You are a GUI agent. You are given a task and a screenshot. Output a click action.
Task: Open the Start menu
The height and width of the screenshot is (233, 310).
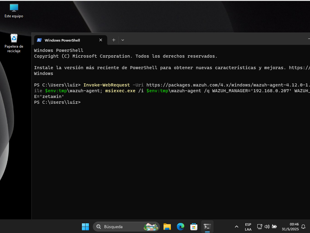85,227
